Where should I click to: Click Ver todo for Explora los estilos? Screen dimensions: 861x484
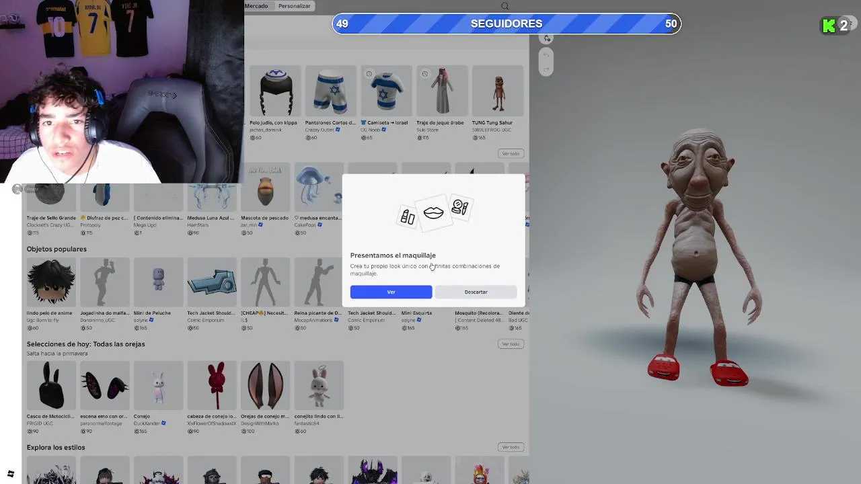click(511, 447)
